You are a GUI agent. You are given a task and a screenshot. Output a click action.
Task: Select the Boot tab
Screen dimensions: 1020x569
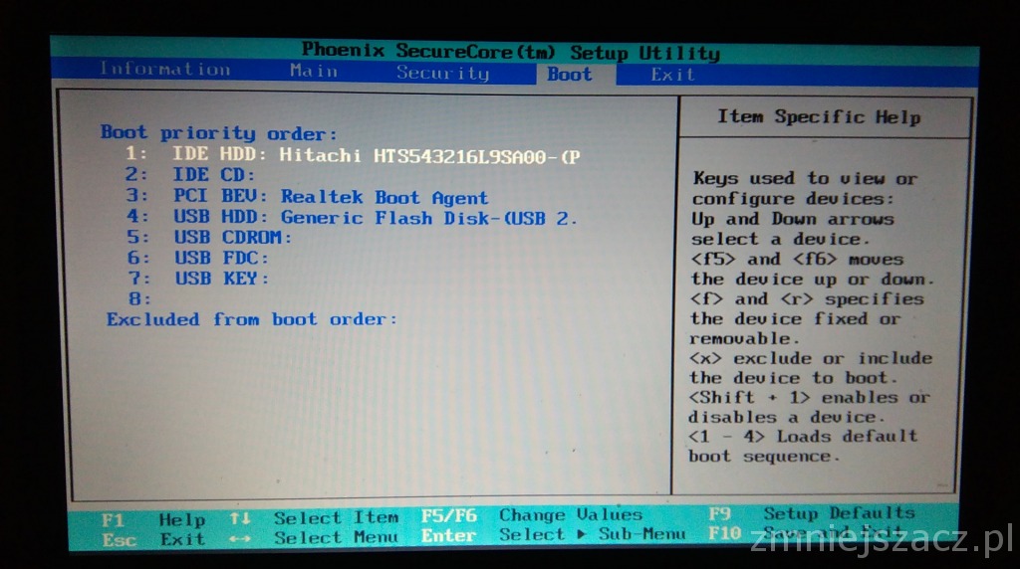click(x=570, y=74)
